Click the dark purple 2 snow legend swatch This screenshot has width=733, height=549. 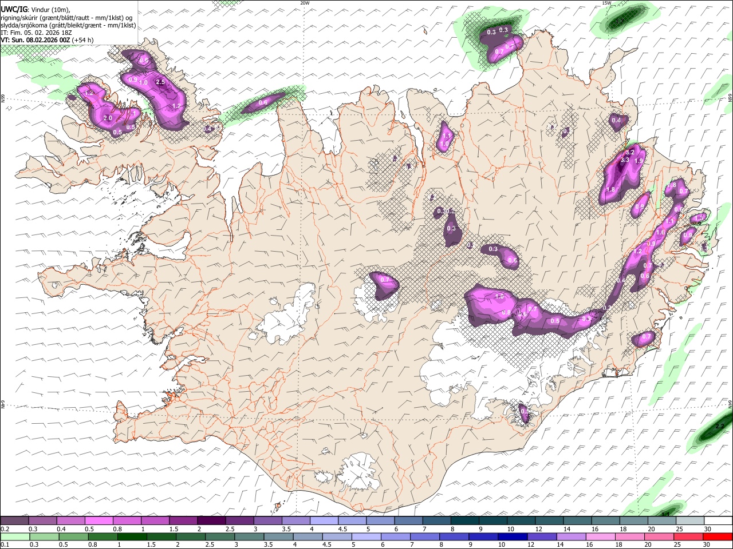point(211,521)
